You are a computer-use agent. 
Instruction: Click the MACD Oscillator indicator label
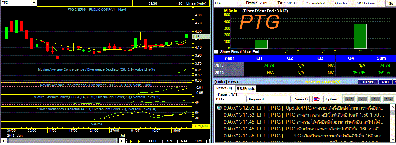coord(96,69)
